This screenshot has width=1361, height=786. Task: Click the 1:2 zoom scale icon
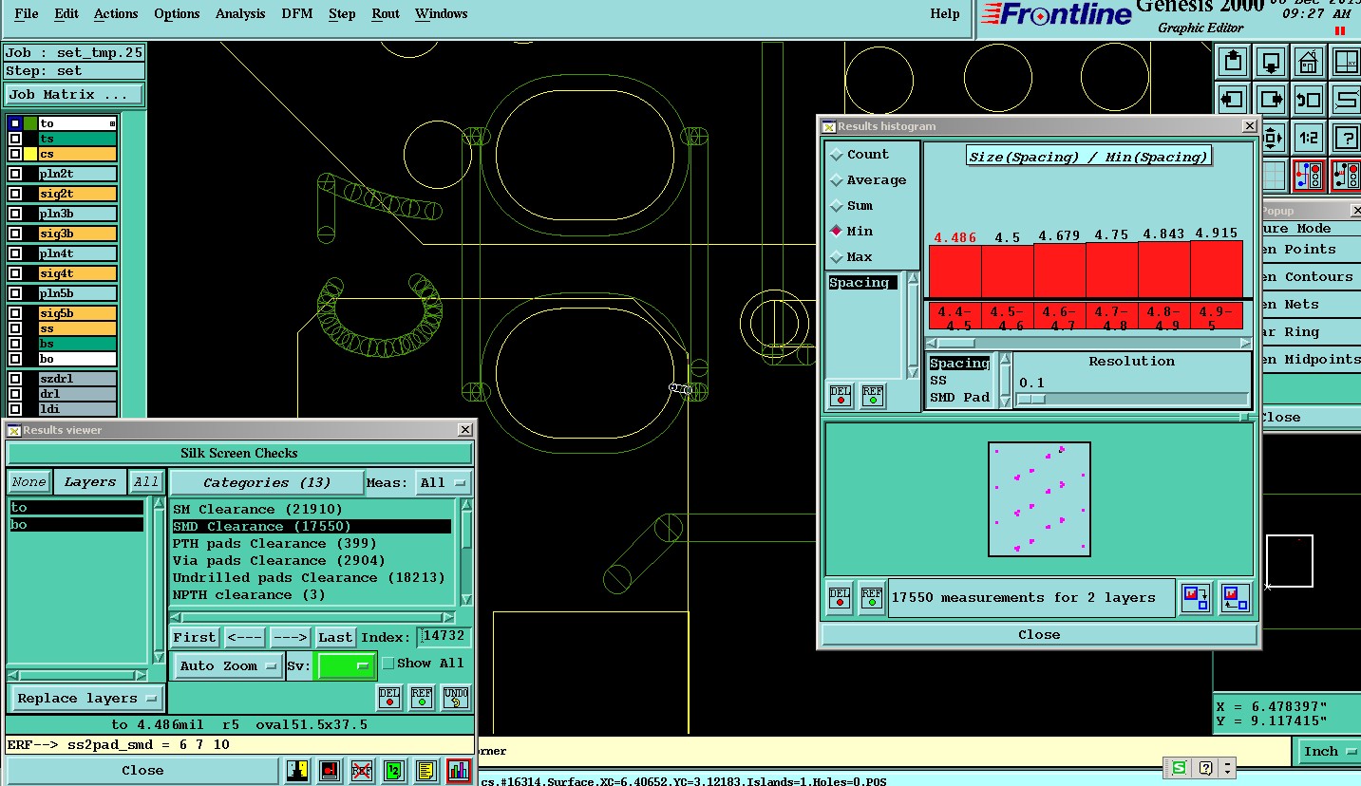pos(1309,137)
